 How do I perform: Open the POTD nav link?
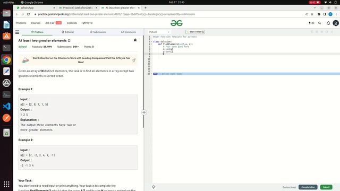coord(87,23)
